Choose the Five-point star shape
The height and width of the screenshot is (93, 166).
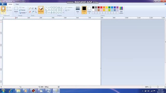point(51,12)
